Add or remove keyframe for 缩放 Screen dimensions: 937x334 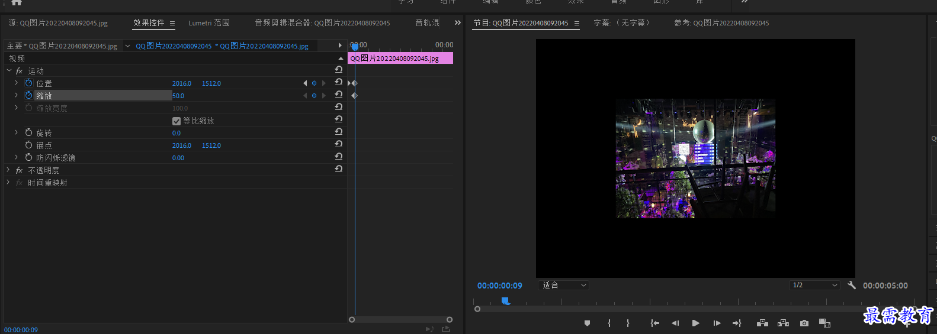pyautogui.click(x=314, y=96)
